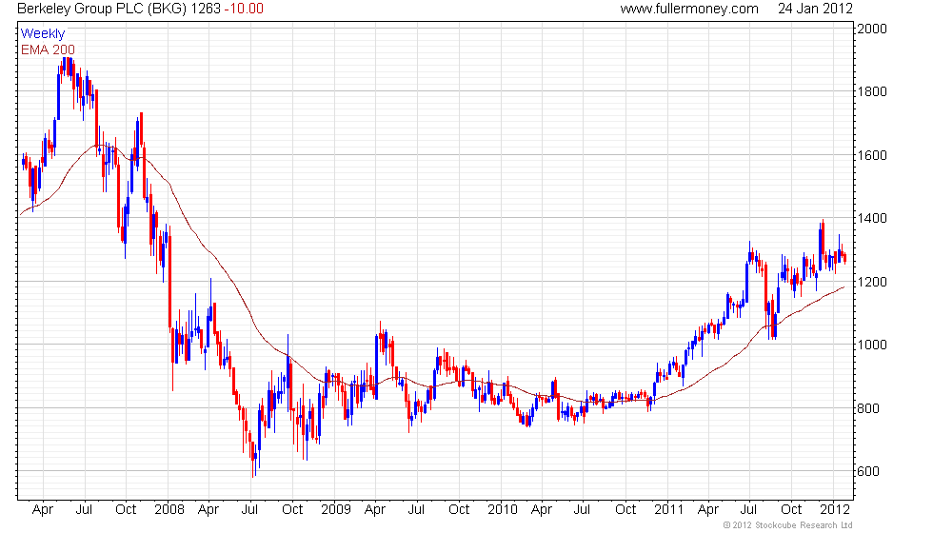The image size is (933, 533).
Task: Click the 2009 year label on time axis
Action: click(336, 510)
